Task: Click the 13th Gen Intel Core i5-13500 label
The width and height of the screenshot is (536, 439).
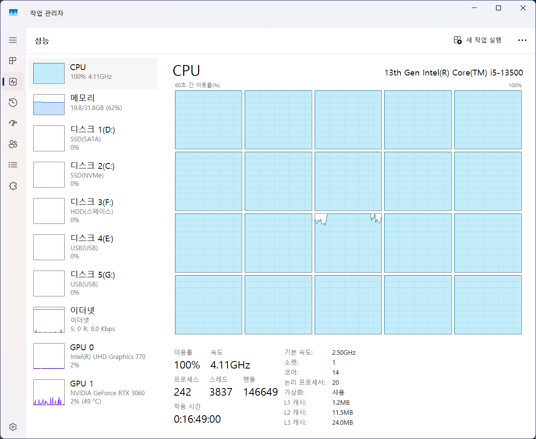Action: tap(453, 73)
